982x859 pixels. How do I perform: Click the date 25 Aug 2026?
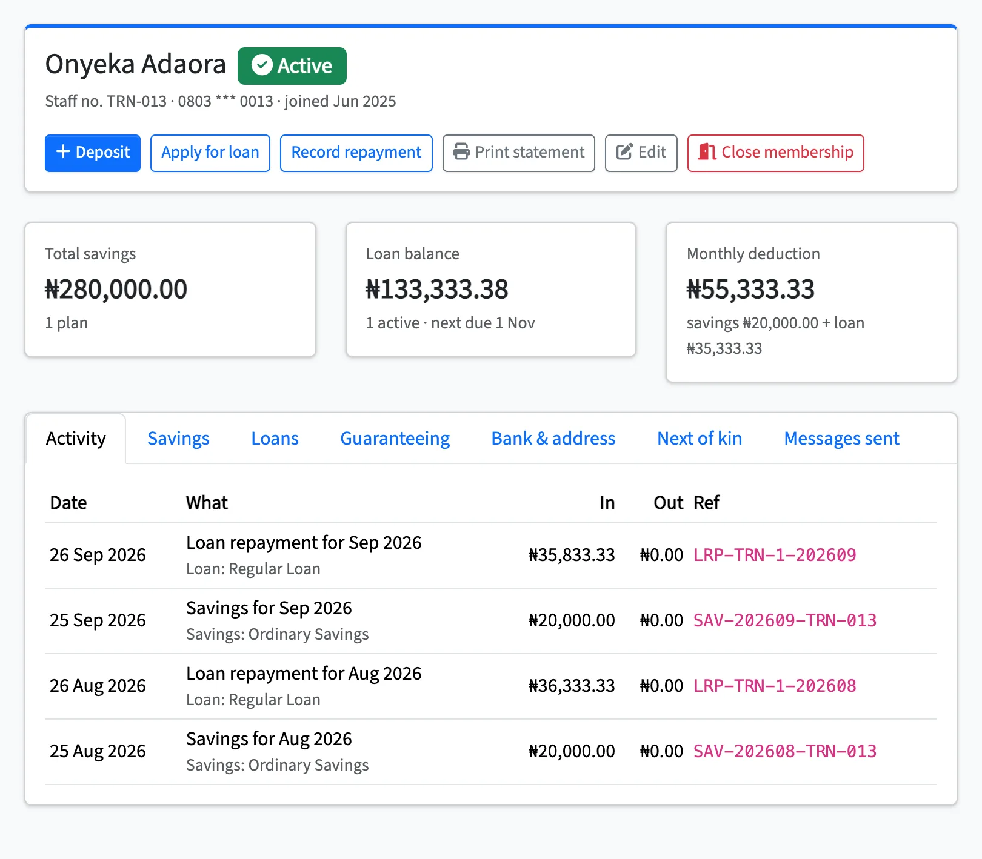pos(98,751)
